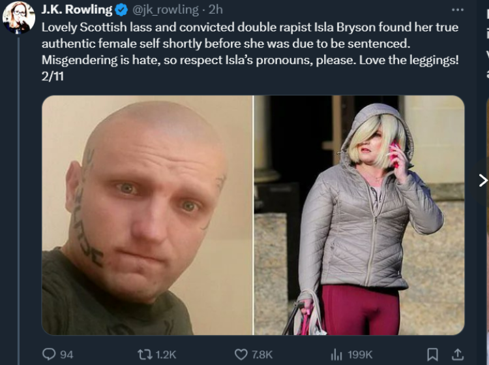Click the @jk_rowling handle
The height and width of the screenshot is (365, 489).
pos(166,10)
